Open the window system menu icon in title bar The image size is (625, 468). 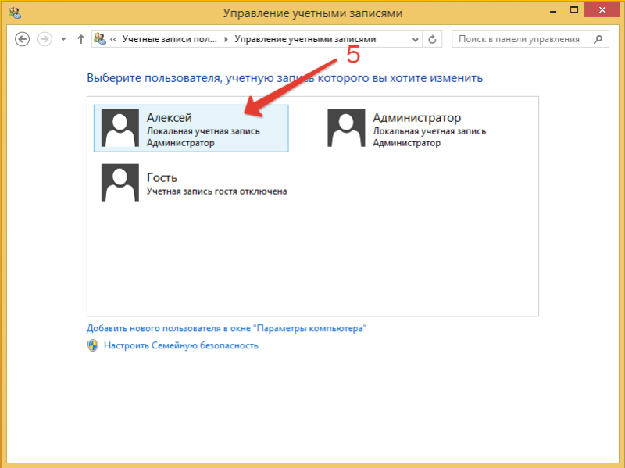13,13
